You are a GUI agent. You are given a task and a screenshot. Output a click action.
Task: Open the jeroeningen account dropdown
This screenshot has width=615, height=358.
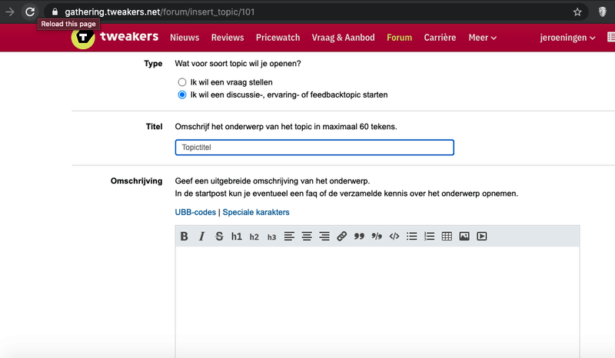(x=567, y=38)
